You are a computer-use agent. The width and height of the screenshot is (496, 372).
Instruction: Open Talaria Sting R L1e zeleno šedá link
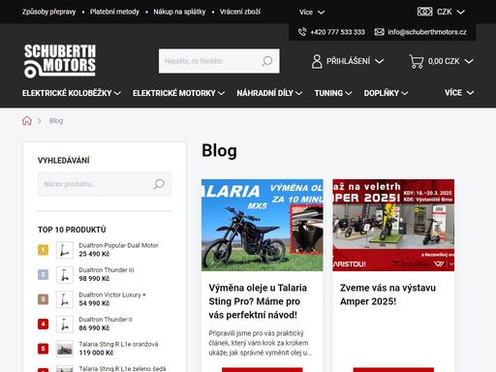[122, 368]
